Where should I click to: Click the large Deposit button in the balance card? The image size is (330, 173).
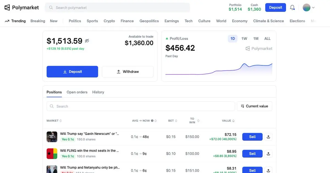72,72
